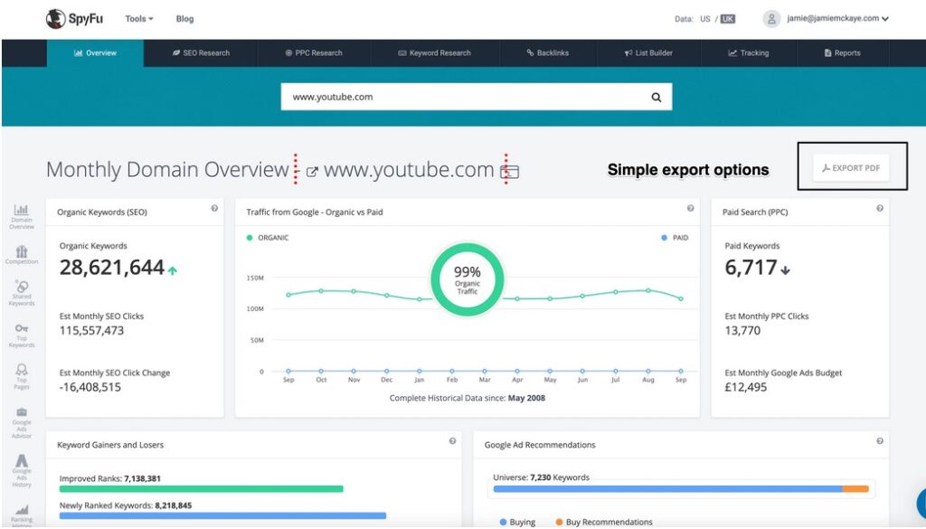Click the 'Newly Ranked Keywords: 8,218,845' label
Image resolution: width=926 pixels, height=529 pixels.
tap(125, 505)
